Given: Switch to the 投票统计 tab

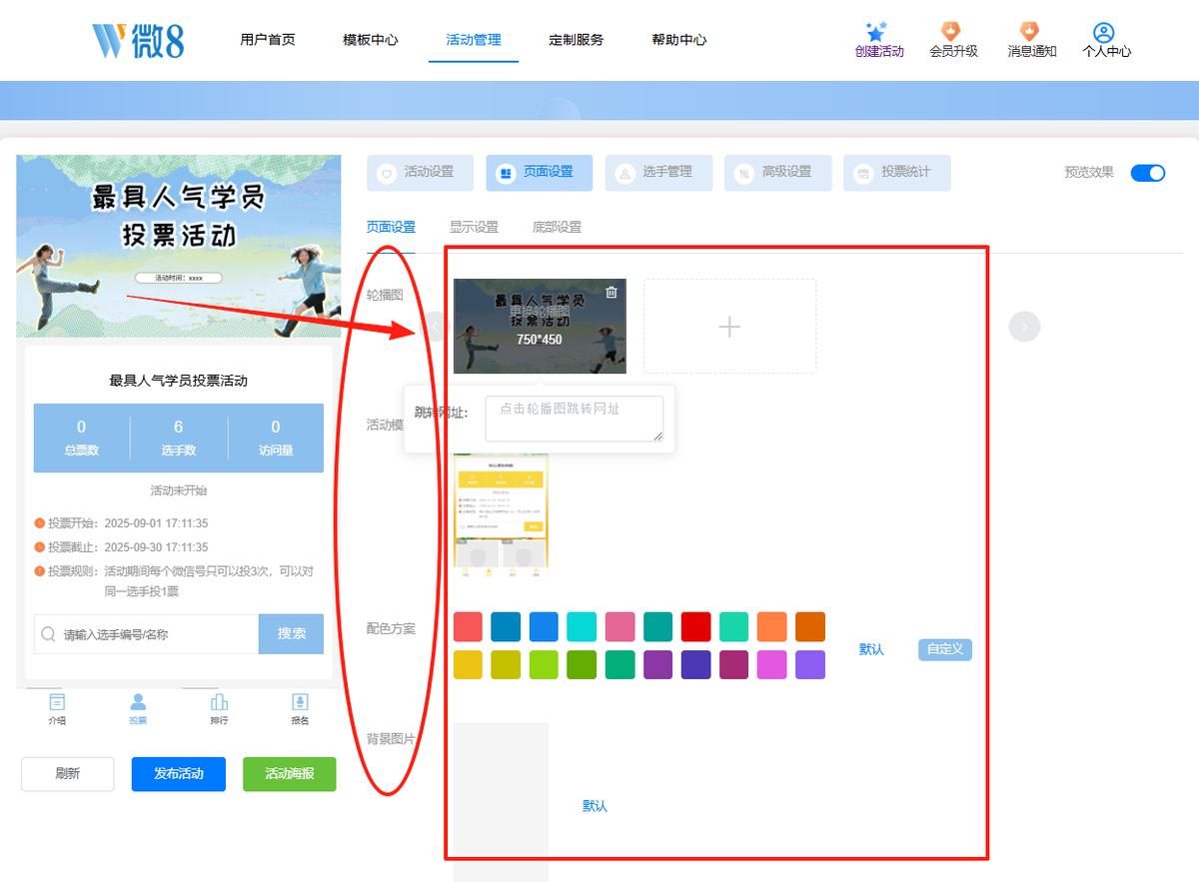Looking at the screenshot, I should pos(896,173).
